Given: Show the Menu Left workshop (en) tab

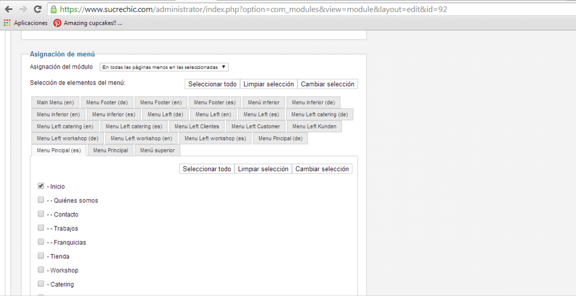Looking at the screenshot, I should (141, 138).
